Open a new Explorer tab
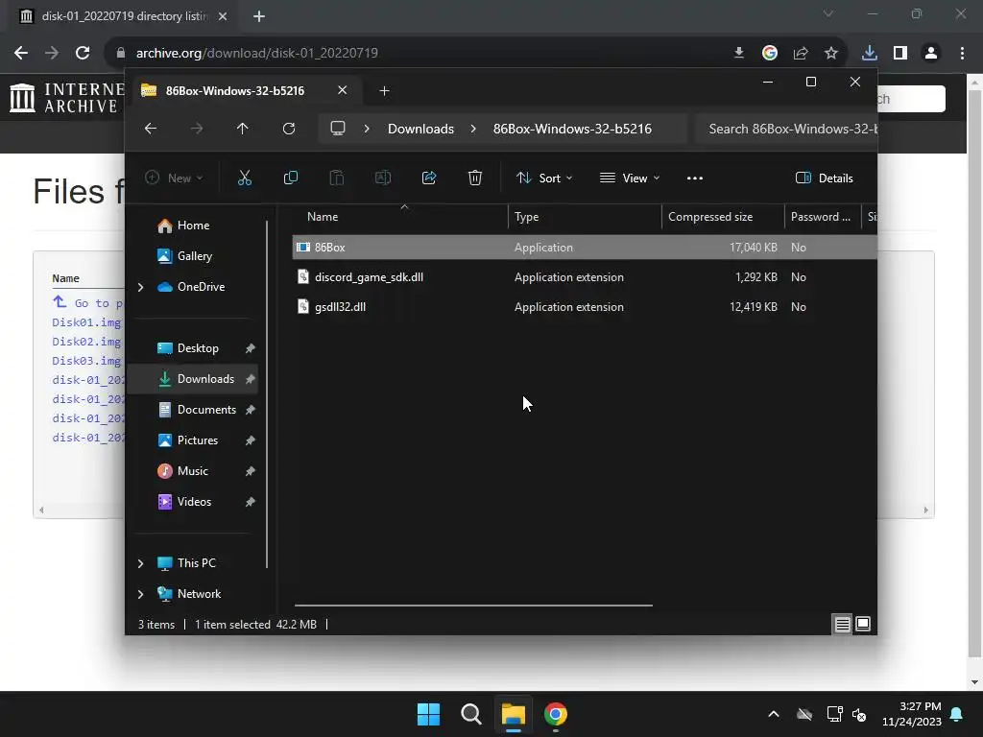The image size is (983, 737). 384,91
